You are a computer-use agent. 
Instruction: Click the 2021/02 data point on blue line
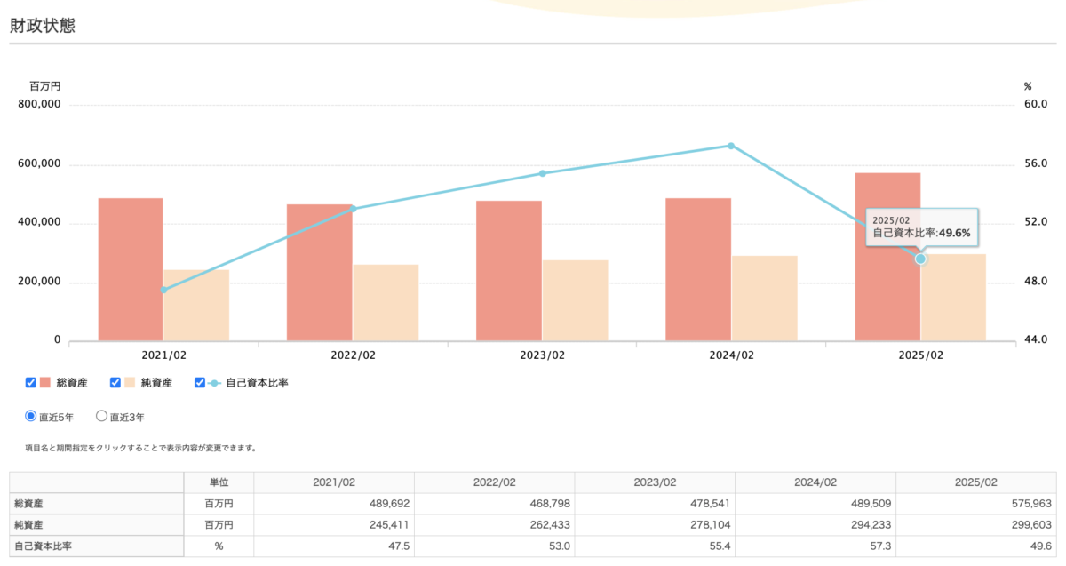(x=163, y=290)
